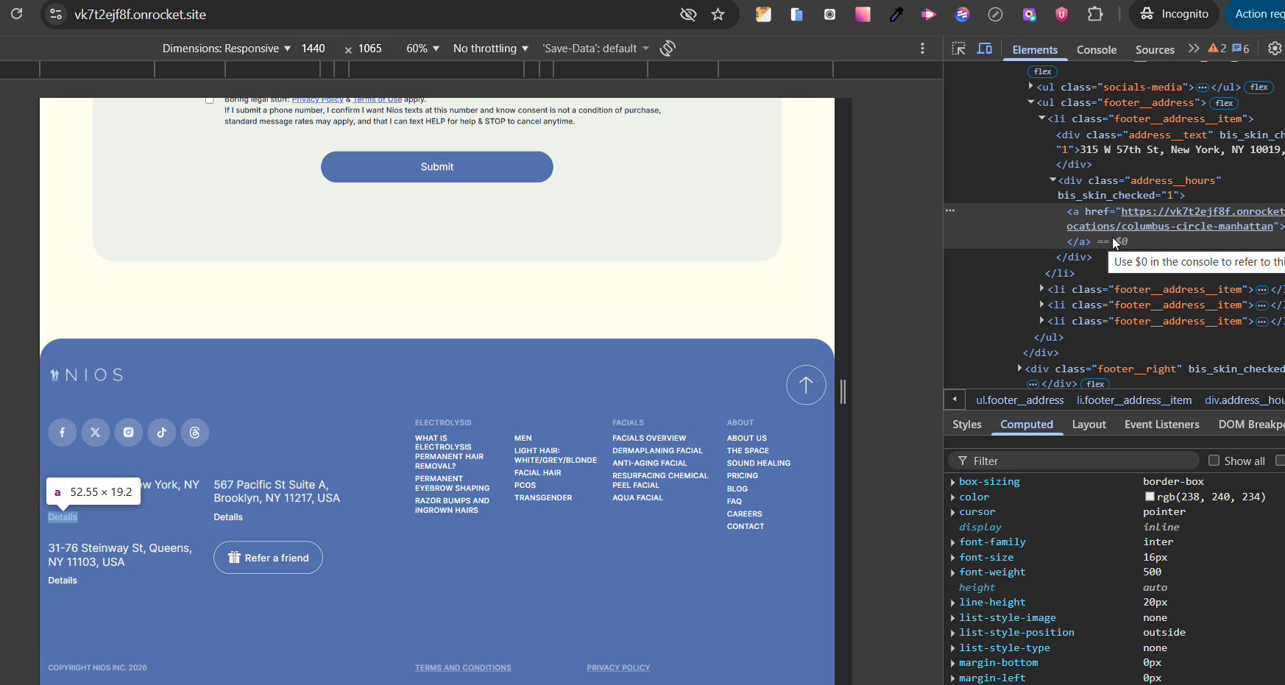Screen dimensions: 1285x685
Task: Expand the footer__right div node
Action: coord(1020,369)
